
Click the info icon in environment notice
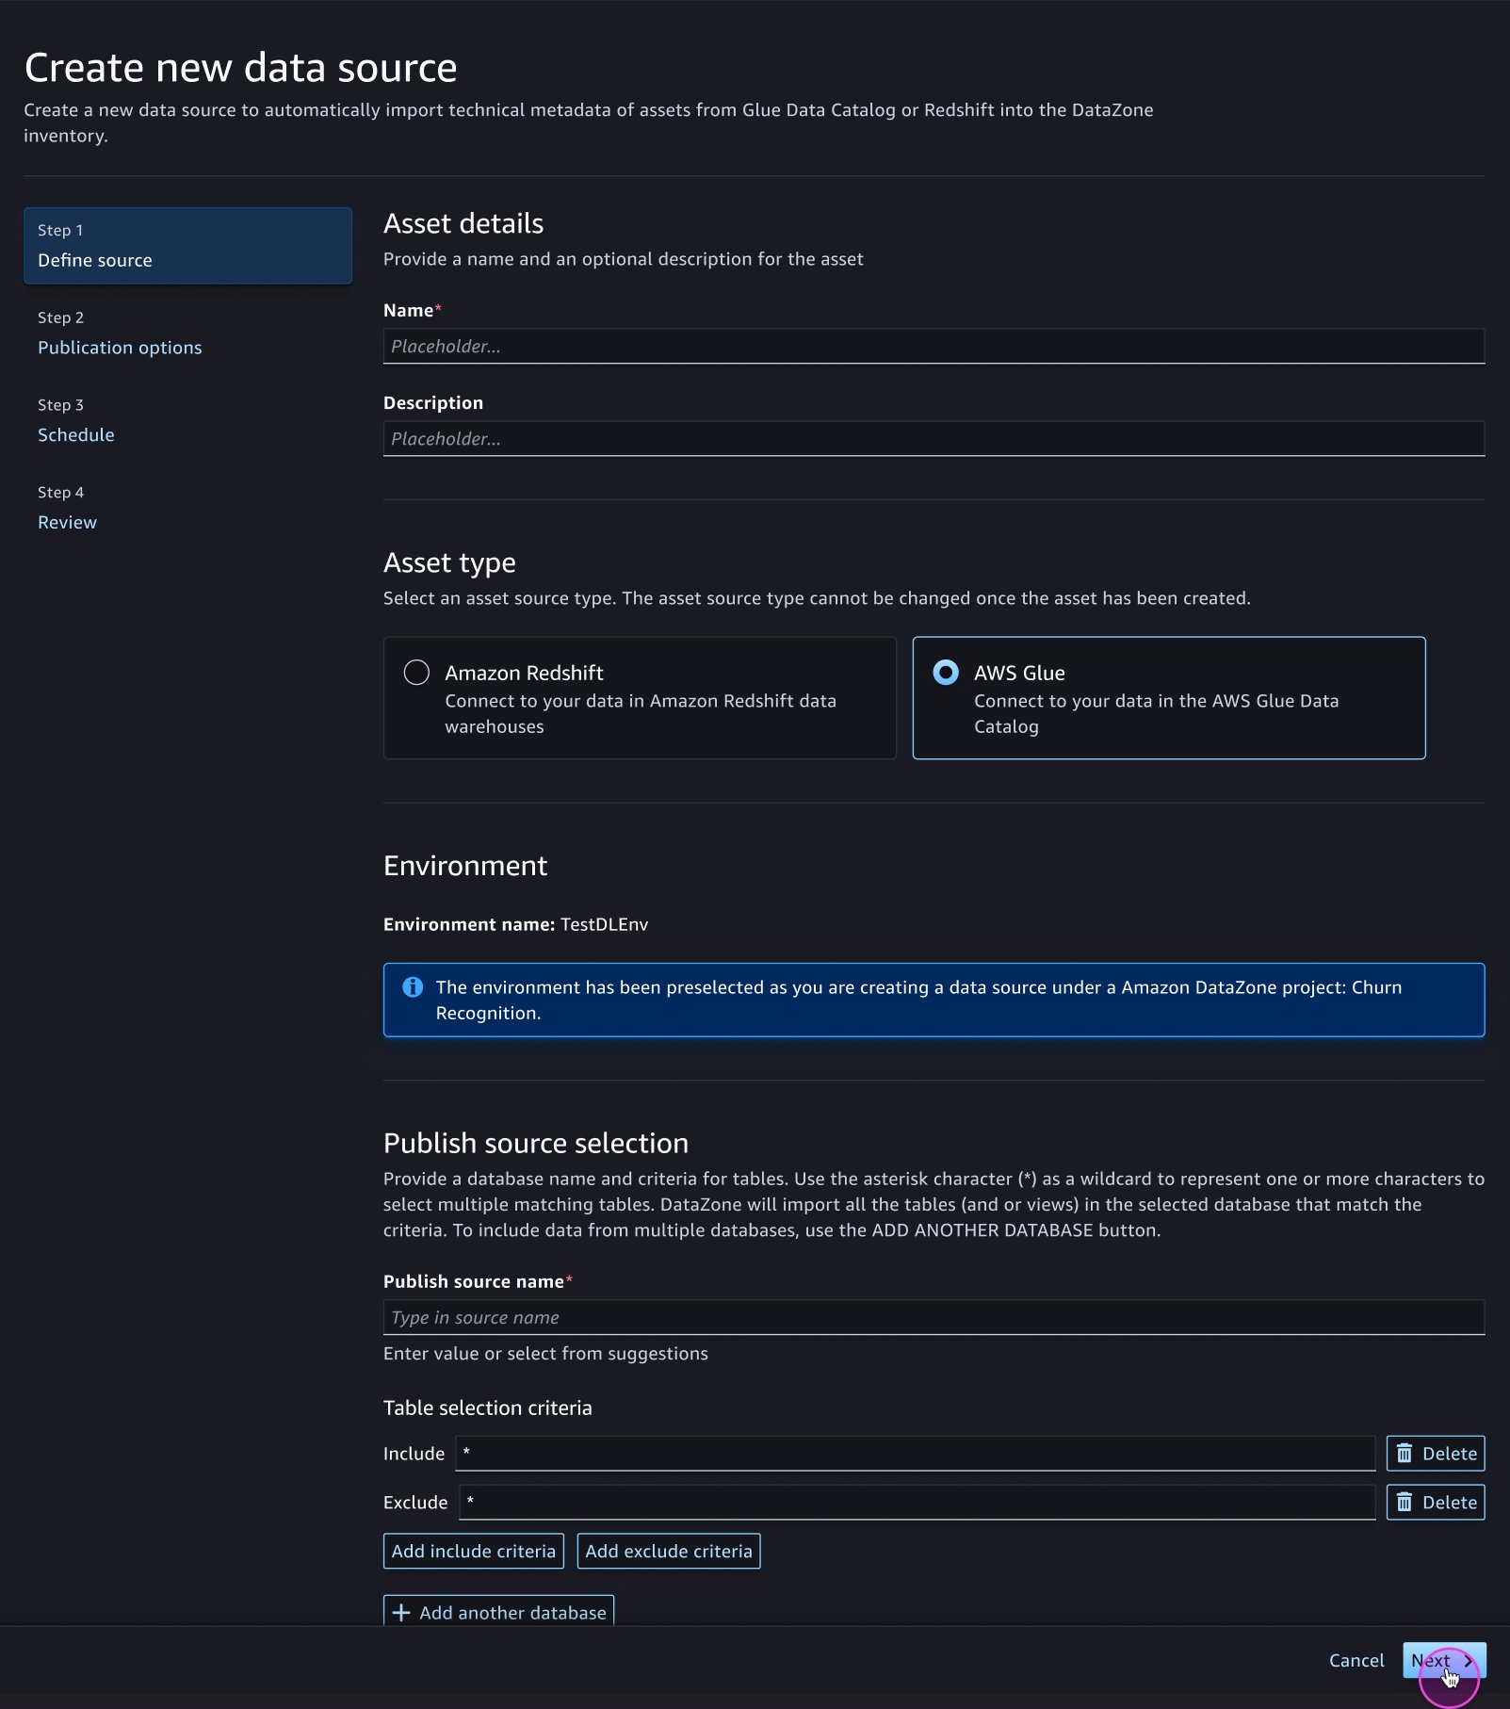(413, 987)
